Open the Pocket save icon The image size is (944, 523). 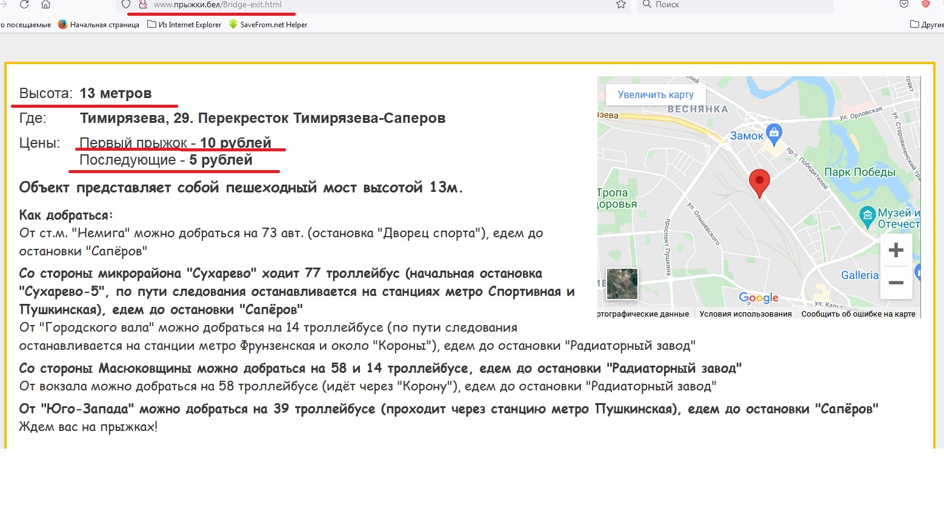pyautogui.click(x=904, y=4)
